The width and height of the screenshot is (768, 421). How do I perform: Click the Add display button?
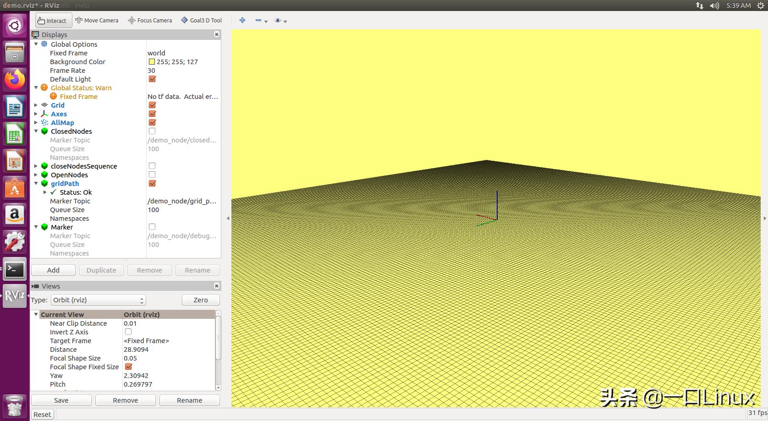53,270
